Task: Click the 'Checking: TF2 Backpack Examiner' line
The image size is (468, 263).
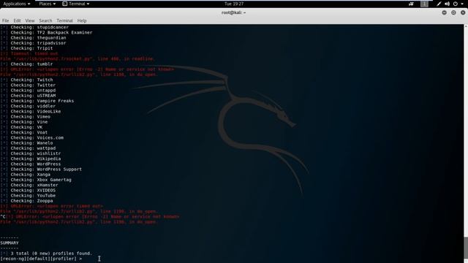Action: (46, 32)
